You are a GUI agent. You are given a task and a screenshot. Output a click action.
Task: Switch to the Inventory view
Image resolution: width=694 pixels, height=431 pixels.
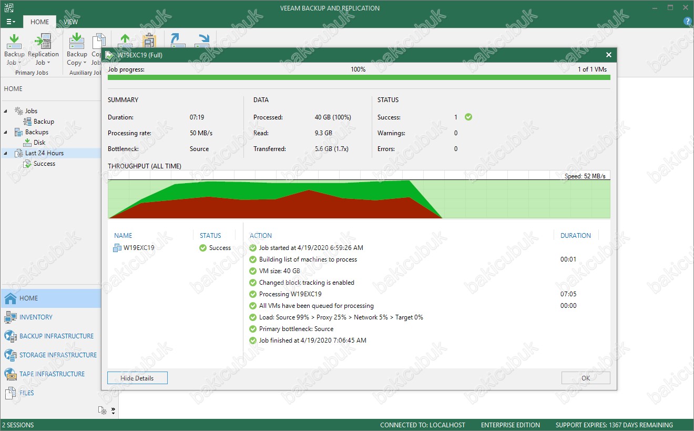36,317
